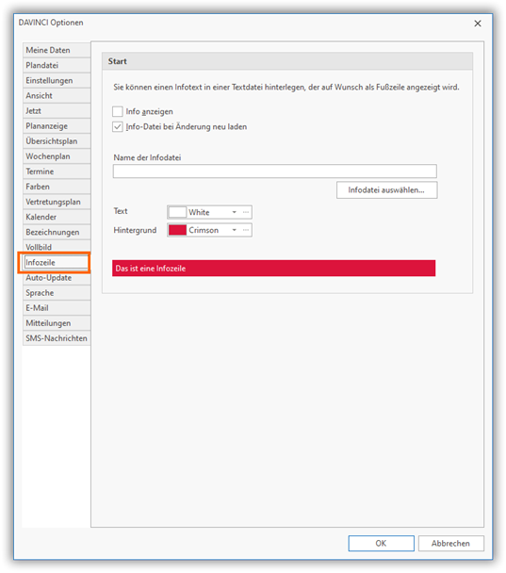Click the Name der Infodatei input field
The image size is (506, 573).
pyautogui.click(x=275, y=171)
